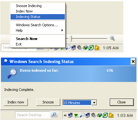Click the Index now button
The image size is (138, 121).
(x=16, y=102)
